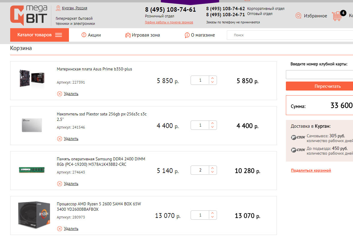353x238 pixels.
Task: Open AMD Ryzen box product thumbnail
Action: (34, 215)
